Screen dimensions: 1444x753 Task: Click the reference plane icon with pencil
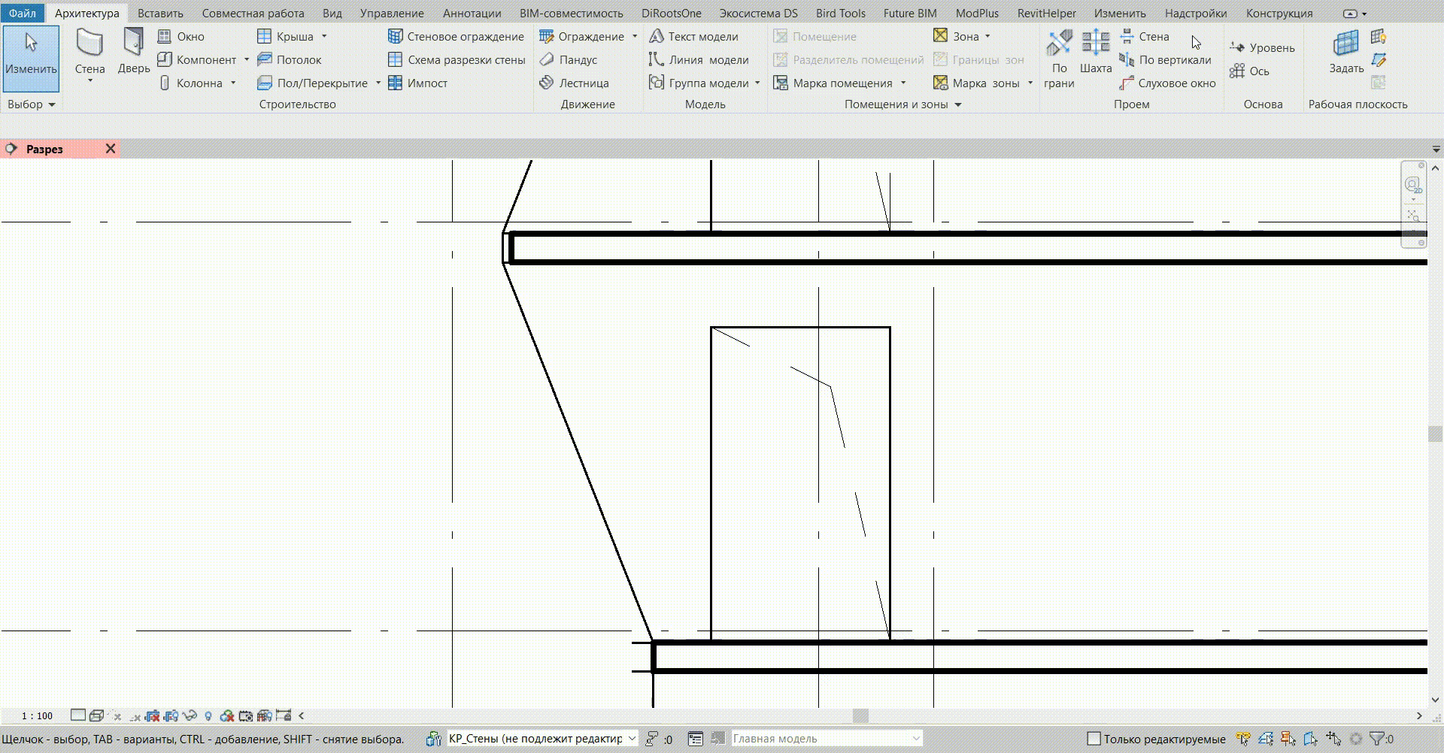pos(1379,59)
